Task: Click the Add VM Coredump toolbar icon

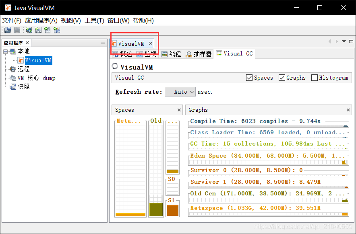Action: point(48,30)
